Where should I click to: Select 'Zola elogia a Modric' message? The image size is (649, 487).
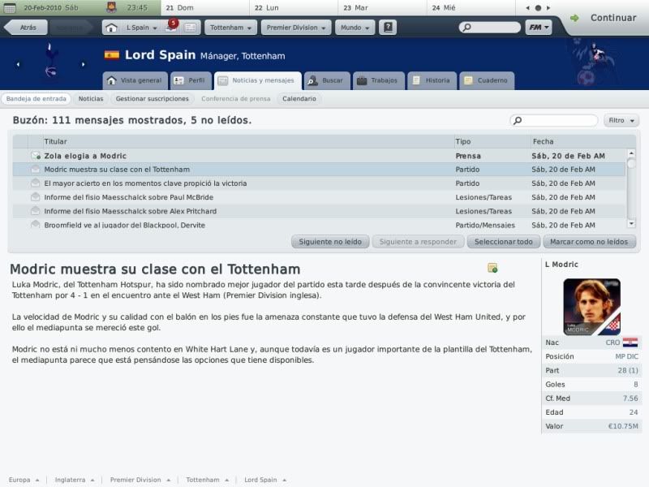click(x=319, y=156)
